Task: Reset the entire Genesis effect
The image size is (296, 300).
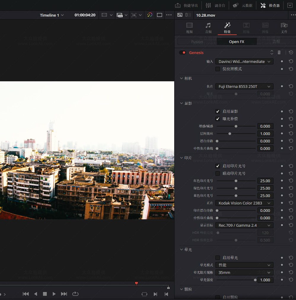Action: [x=291, y=53]
